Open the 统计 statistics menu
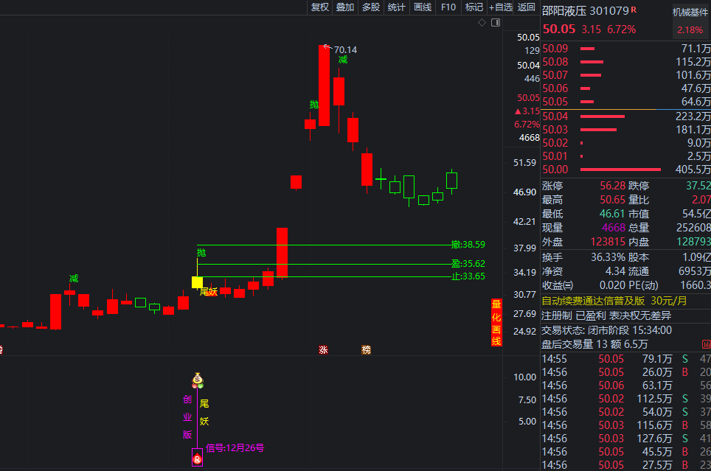Viewport: 711px width, 471px height. (x=396, y=7)
